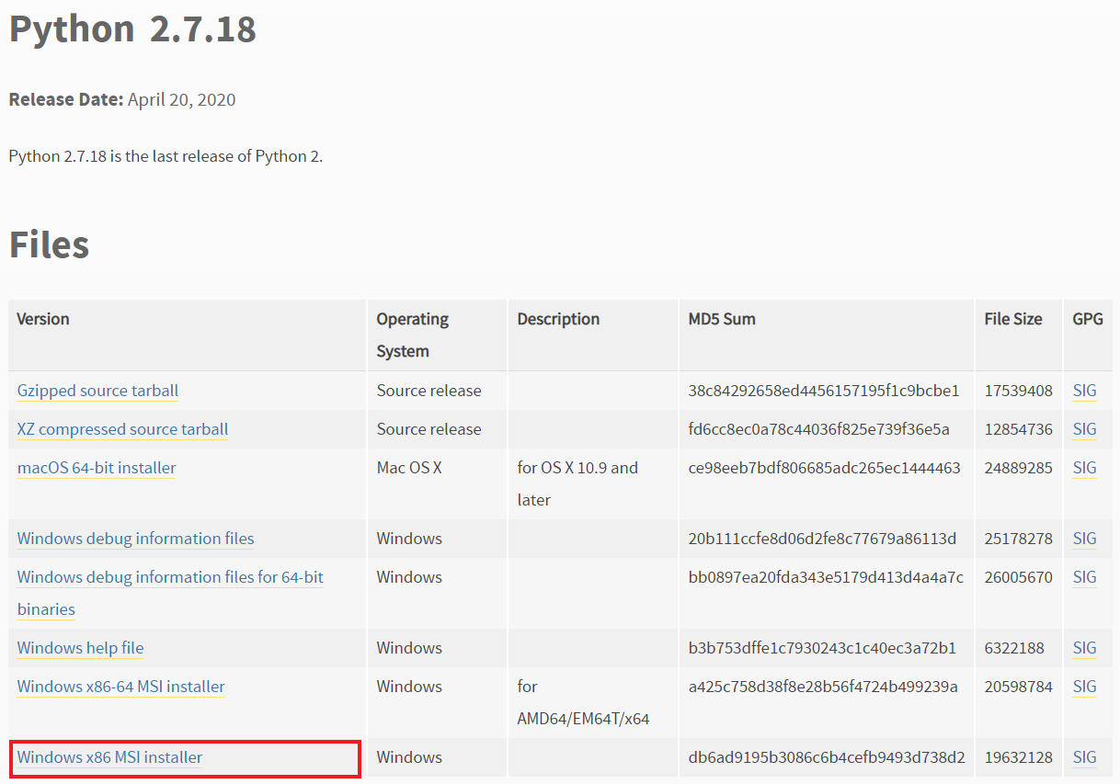1120x784 pixels.
Task: Select the Version column header
Action: (x=42, y=318)
